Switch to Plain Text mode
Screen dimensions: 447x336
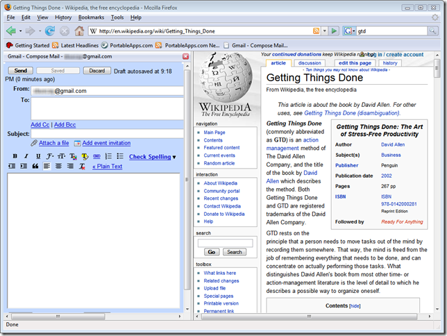tap(107, 167)
